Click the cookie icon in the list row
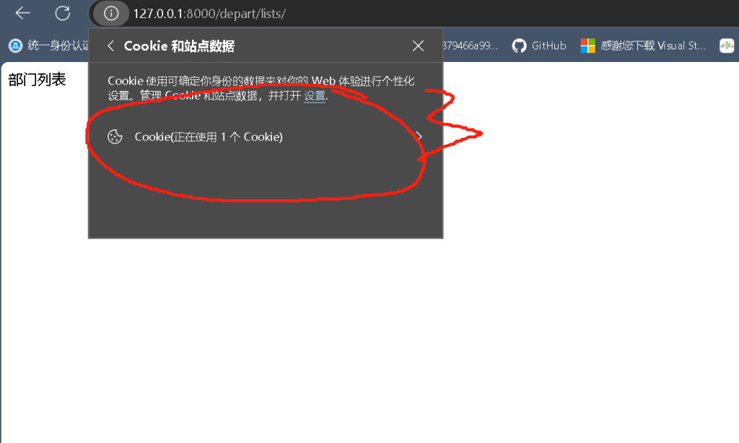 tap(115, 136)
